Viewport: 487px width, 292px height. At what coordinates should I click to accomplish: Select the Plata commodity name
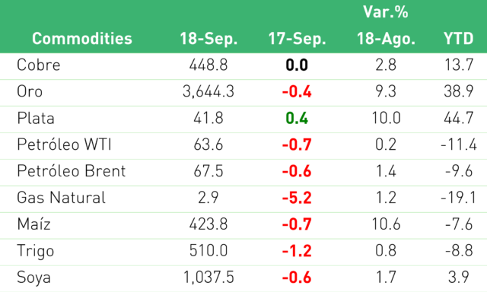pyautogui.click(x=36, y=118)
